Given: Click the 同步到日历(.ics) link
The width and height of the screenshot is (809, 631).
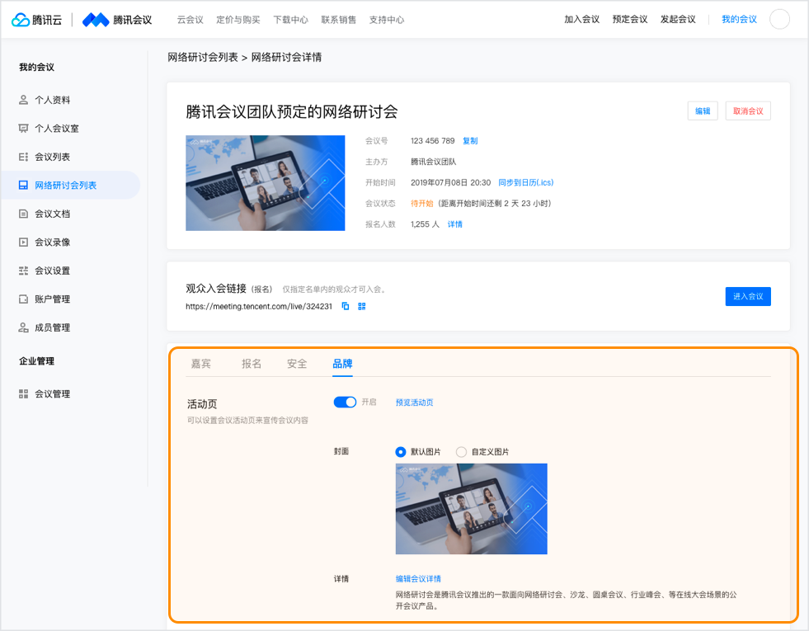Looking at the screenshot, I should [x=525, y=182].
